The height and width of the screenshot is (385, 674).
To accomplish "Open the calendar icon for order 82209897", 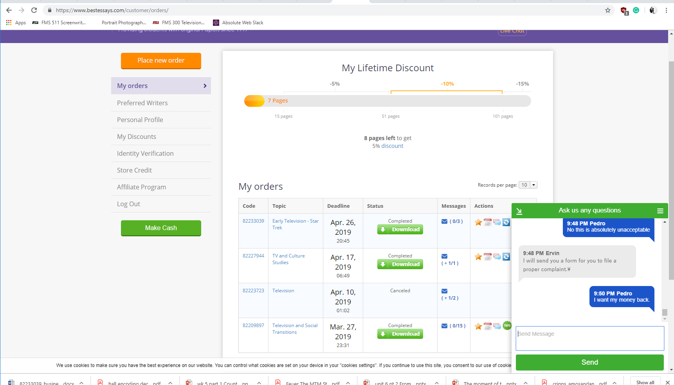I will click(487, 326).
